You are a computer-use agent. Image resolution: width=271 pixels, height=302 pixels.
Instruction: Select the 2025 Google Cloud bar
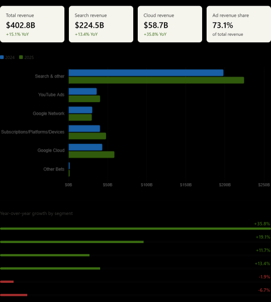pyautogui.click(x=92, y=155)
